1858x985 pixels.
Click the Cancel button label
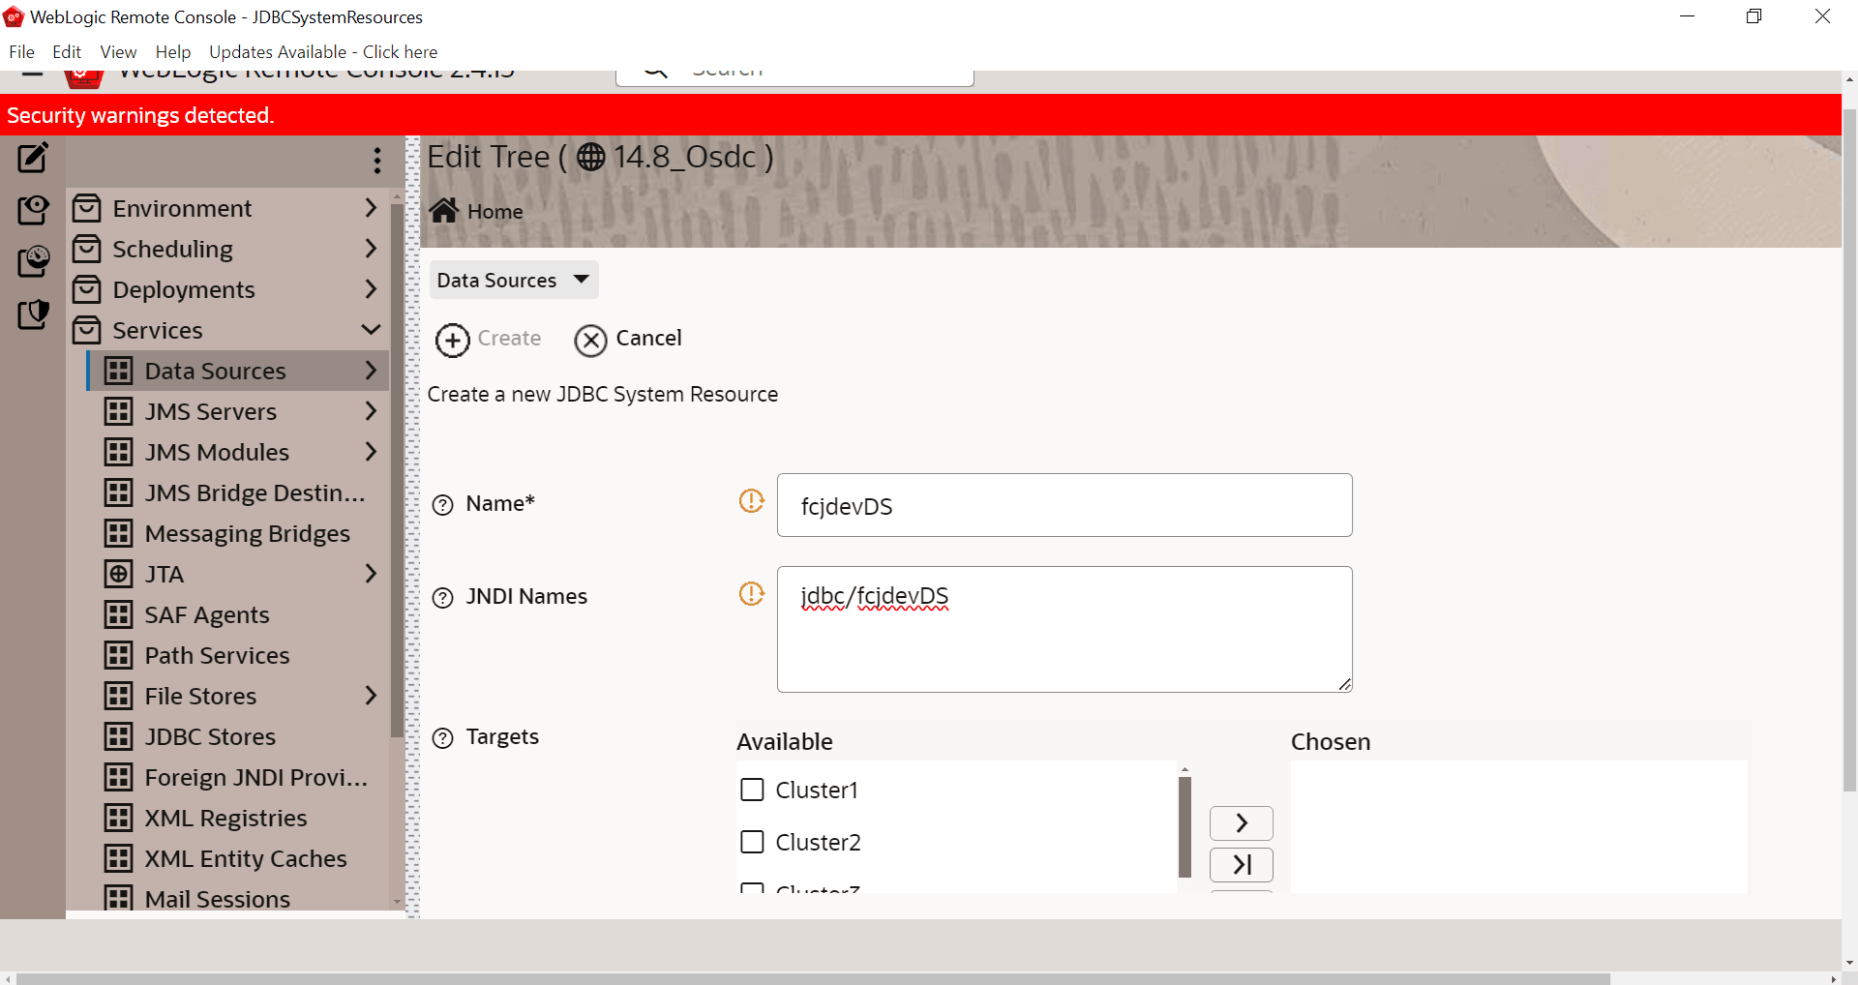click(649, 338)
